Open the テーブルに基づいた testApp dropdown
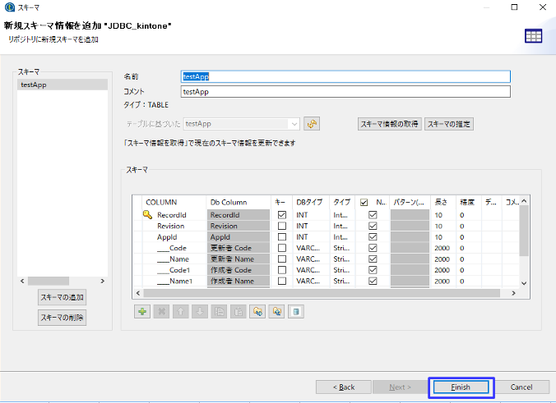The height and width of the screenshot is (403, 556). [294, 124]
